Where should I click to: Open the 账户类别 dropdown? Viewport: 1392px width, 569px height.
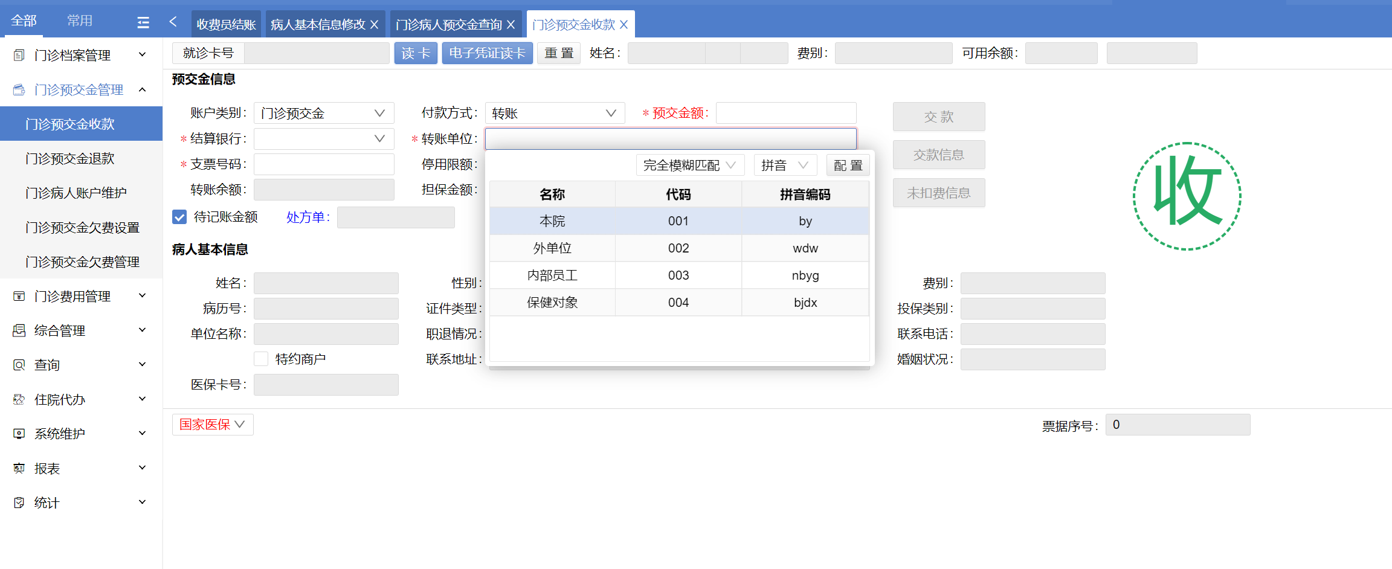pyautogui.click(x=324, y=113)
